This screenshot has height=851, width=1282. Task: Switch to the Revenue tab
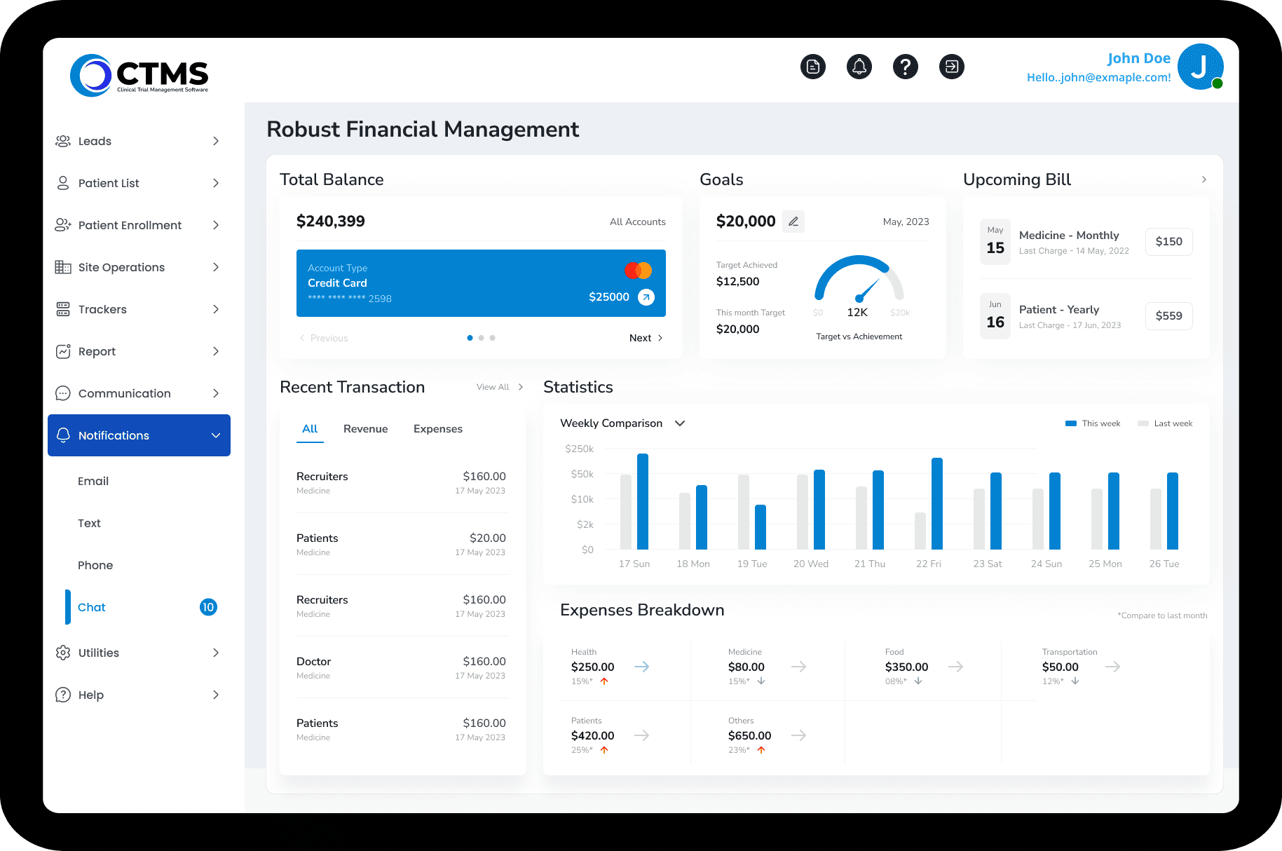point(365,429)
